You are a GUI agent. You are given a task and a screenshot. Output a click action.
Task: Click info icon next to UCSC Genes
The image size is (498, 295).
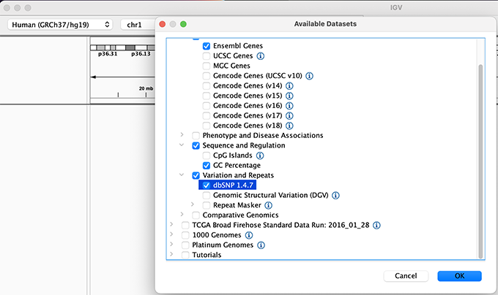coord(260,55)
